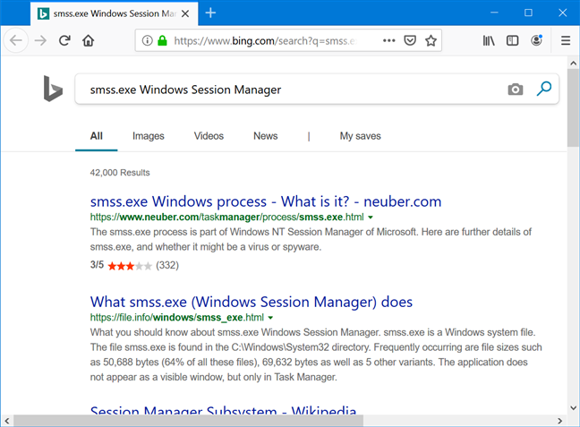
Task: Click the (332) review count text
Action: (x=167, y=265)
